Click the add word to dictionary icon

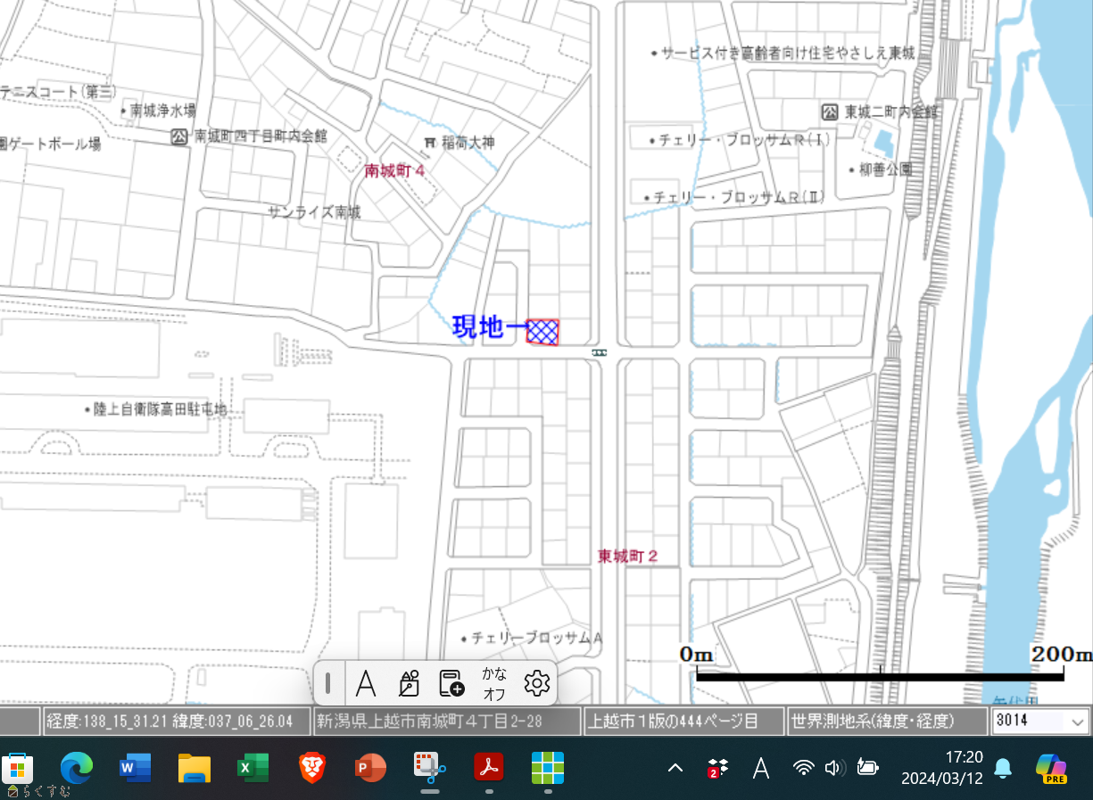tap(451, 683)
